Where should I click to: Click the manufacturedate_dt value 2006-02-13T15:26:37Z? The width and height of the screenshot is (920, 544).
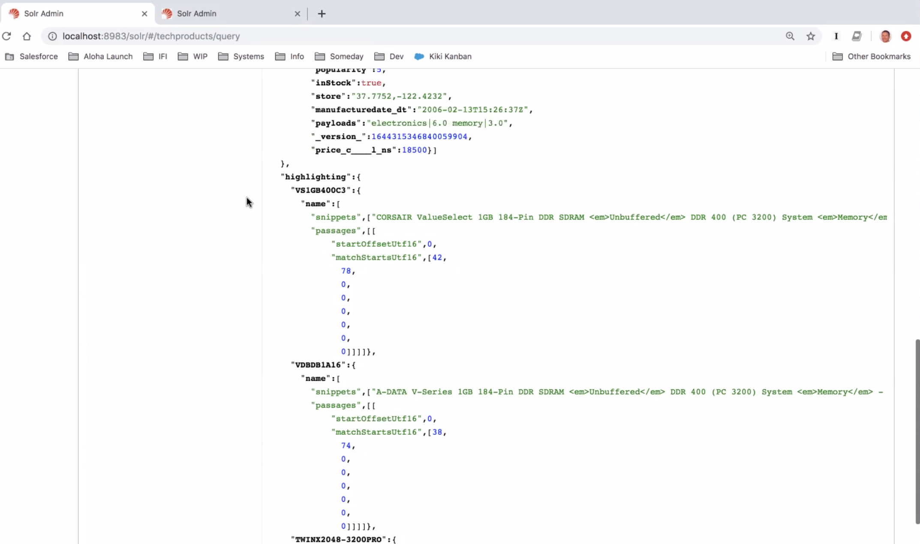[x=473, y=110]
